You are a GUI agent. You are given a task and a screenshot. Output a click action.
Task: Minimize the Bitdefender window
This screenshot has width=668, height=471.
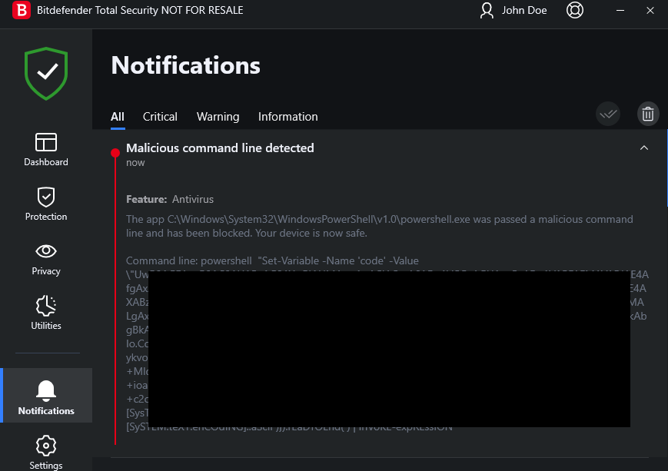[x=619, y=11]
